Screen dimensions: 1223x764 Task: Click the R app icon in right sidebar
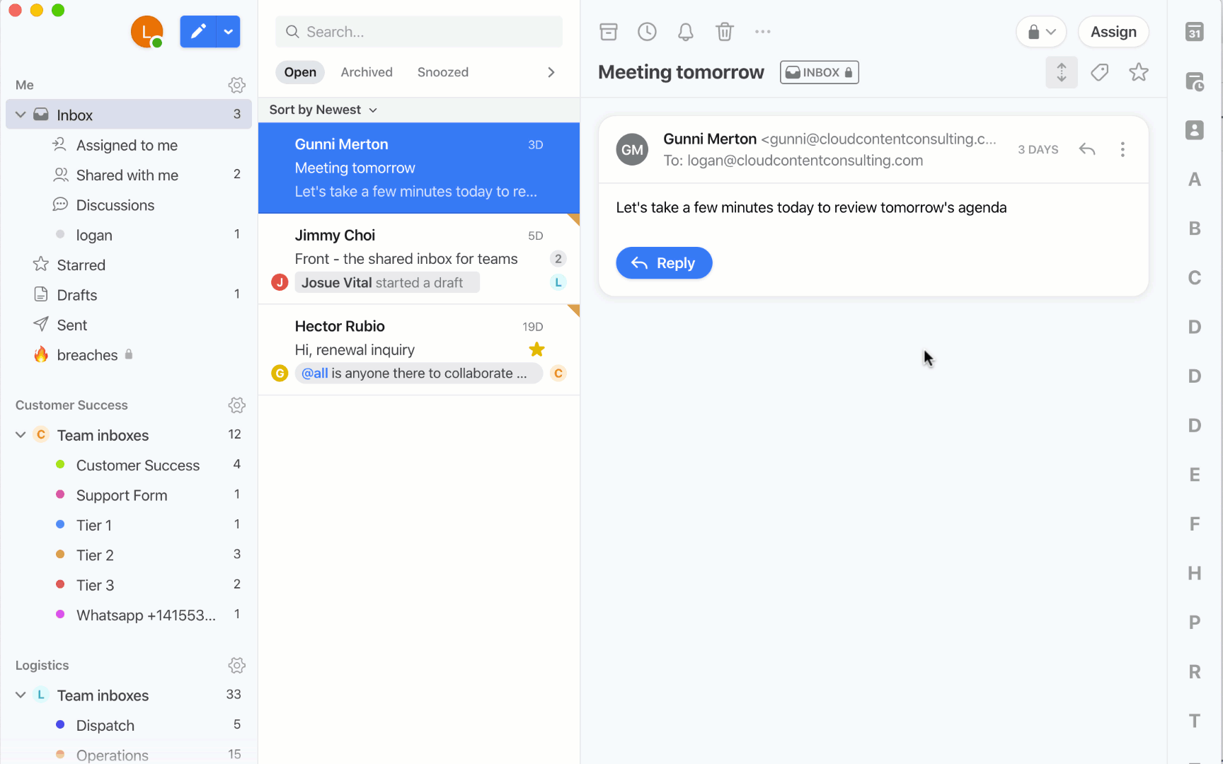point(1195,672)
